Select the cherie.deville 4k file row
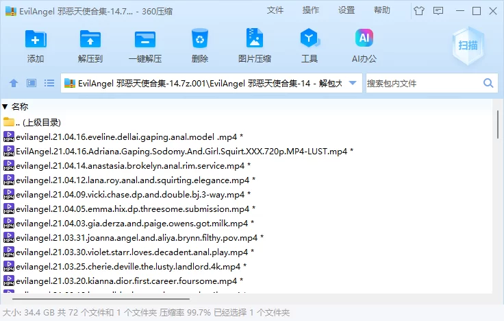The height and width of the screenshot is (321, 504). click(247, 267)
